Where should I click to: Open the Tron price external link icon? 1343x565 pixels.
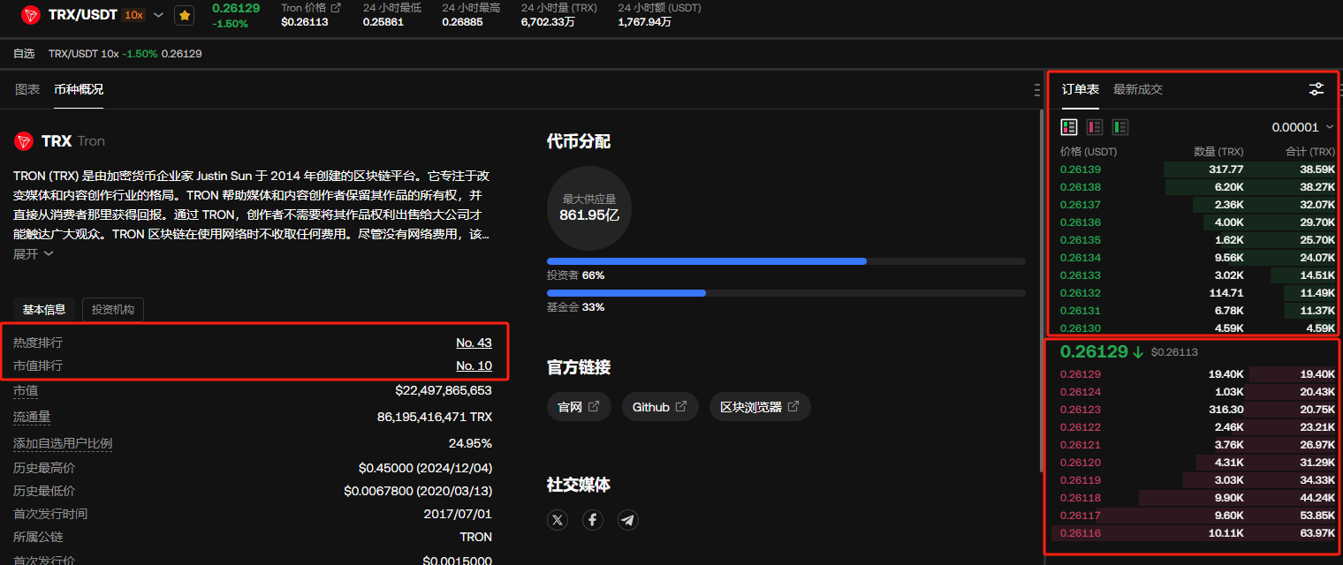point(336,8)
